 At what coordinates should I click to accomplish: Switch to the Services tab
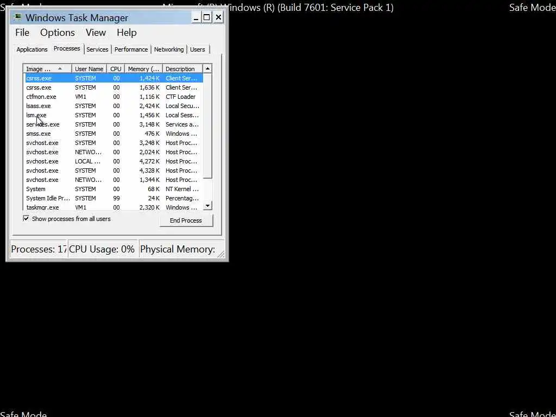(97, 49)
